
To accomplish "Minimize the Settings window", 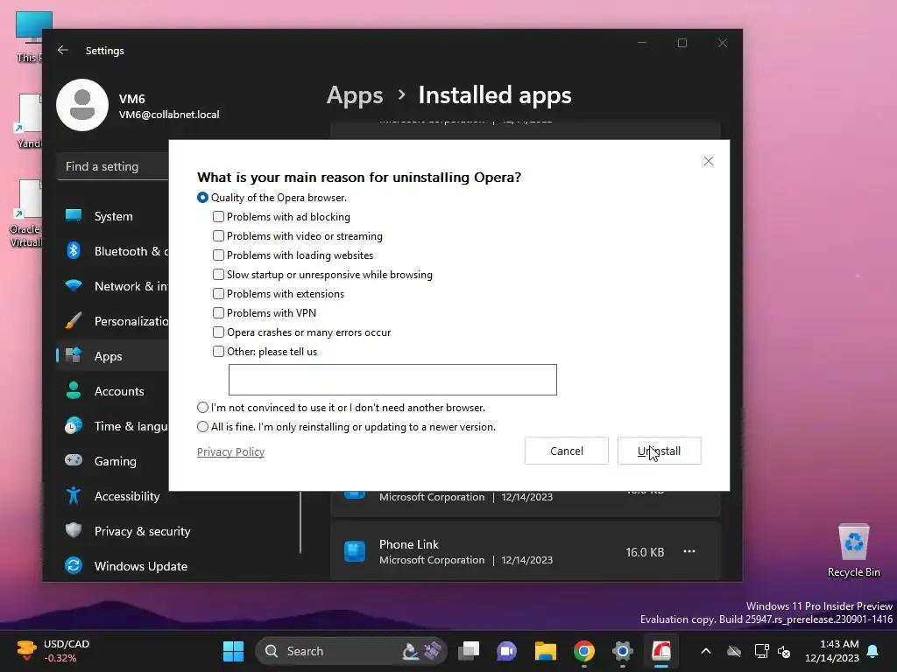I will click(x=642, y=43).
